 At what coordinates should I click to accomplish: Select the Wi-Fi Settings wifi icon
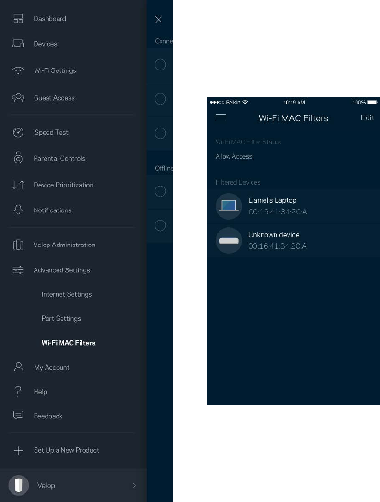coord(18,70)
